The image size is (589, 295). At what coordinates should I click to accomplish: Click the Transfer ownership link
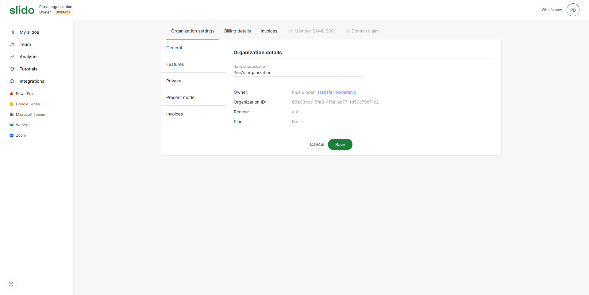[337, 92]
